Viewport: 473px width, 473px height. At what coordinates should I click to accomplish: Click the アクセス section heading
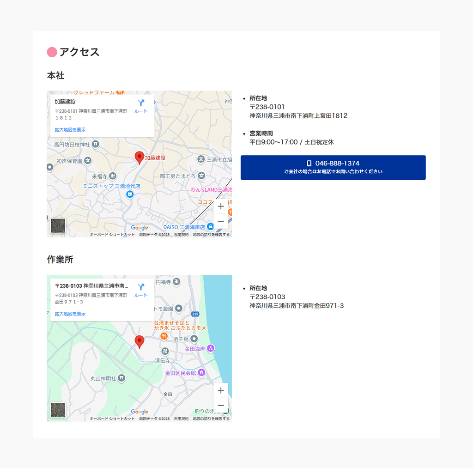(79, 52)
